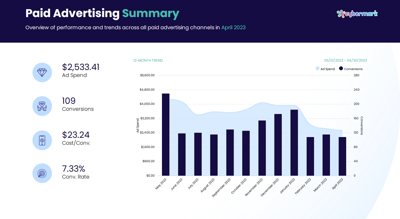
Task: Click the April 2023 axis label
Action: [x=337, y=184]
